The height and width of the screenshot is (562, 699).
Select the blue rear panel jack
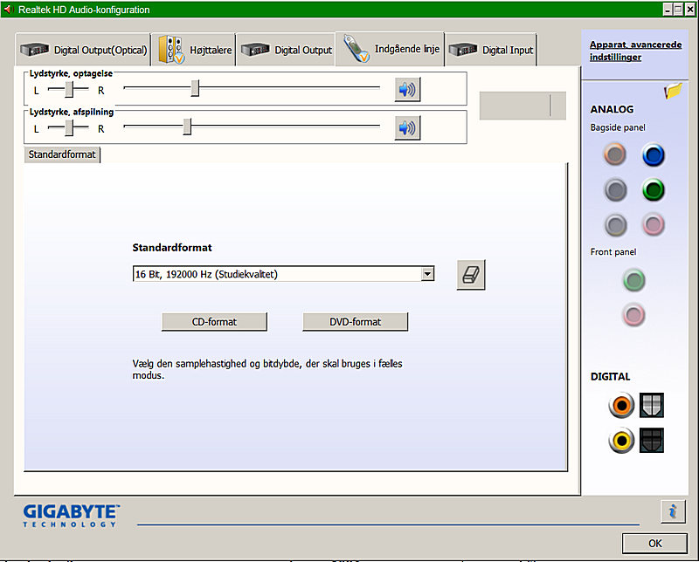(x=653, y=155)
